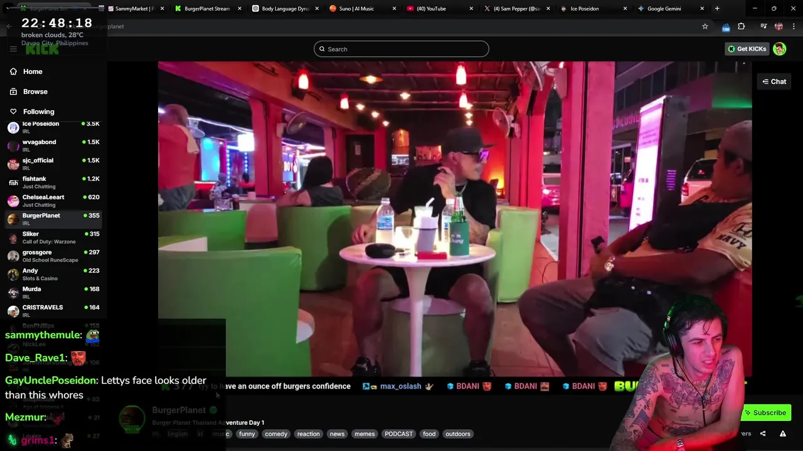Click the 'reaction' stream tag
The image size is (803, 451).
coord(308,433)
